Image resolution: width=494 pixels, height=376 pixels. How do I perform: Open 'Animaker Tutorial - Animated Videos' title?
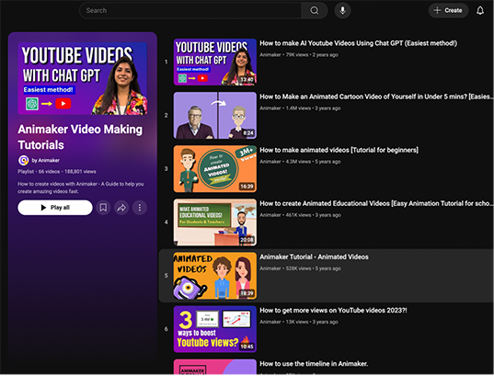tap(314, 257)
